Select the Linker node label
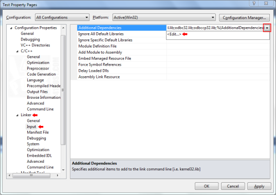This screenshot has height=195, width=276. (x=26, y=115)
